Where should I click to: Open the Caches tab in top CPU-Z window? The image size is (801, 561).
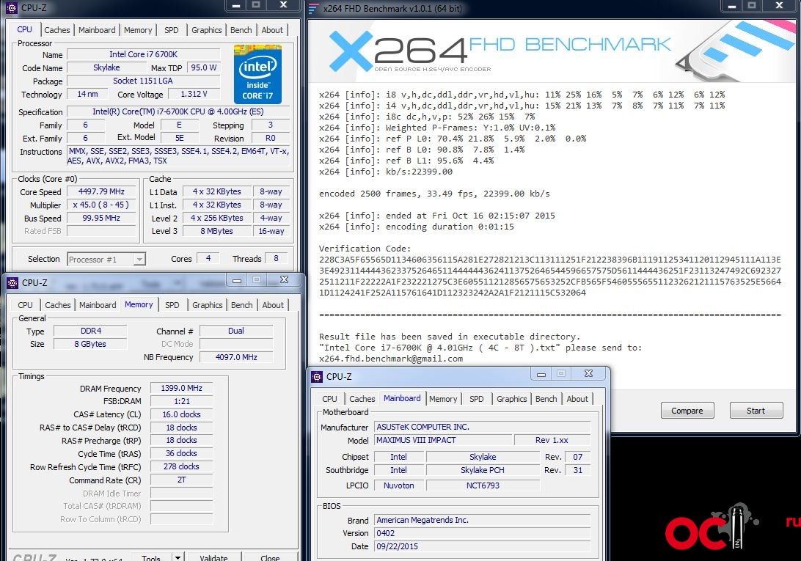coord(56,30)
